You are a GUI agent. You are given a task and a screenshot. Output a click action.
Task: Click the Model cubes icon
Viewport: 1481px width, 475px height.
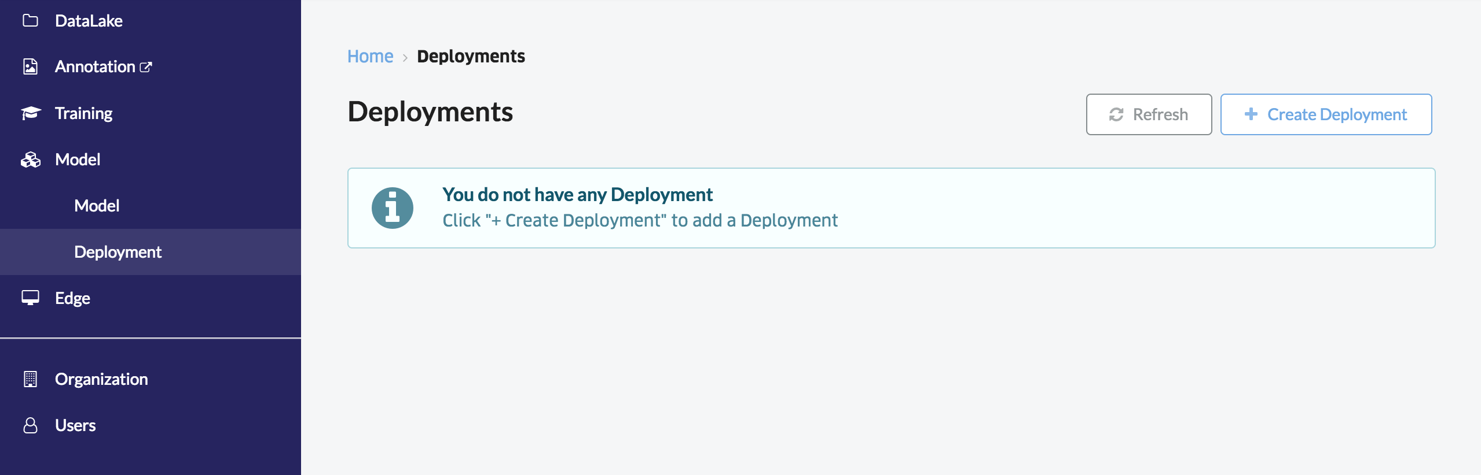pos(31,159)
